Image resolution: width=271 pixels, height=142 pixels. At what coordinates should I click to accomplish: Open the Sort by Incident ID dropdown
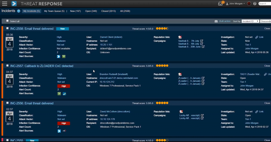250,21
